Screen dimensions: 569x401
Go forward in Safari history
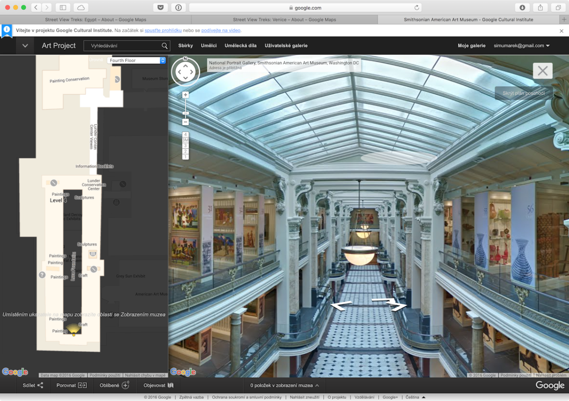point(47,7)
